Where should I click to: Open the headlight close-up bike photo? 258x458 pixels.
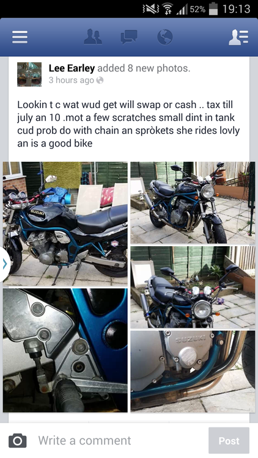pyautogui.click(x=193, y=287)
